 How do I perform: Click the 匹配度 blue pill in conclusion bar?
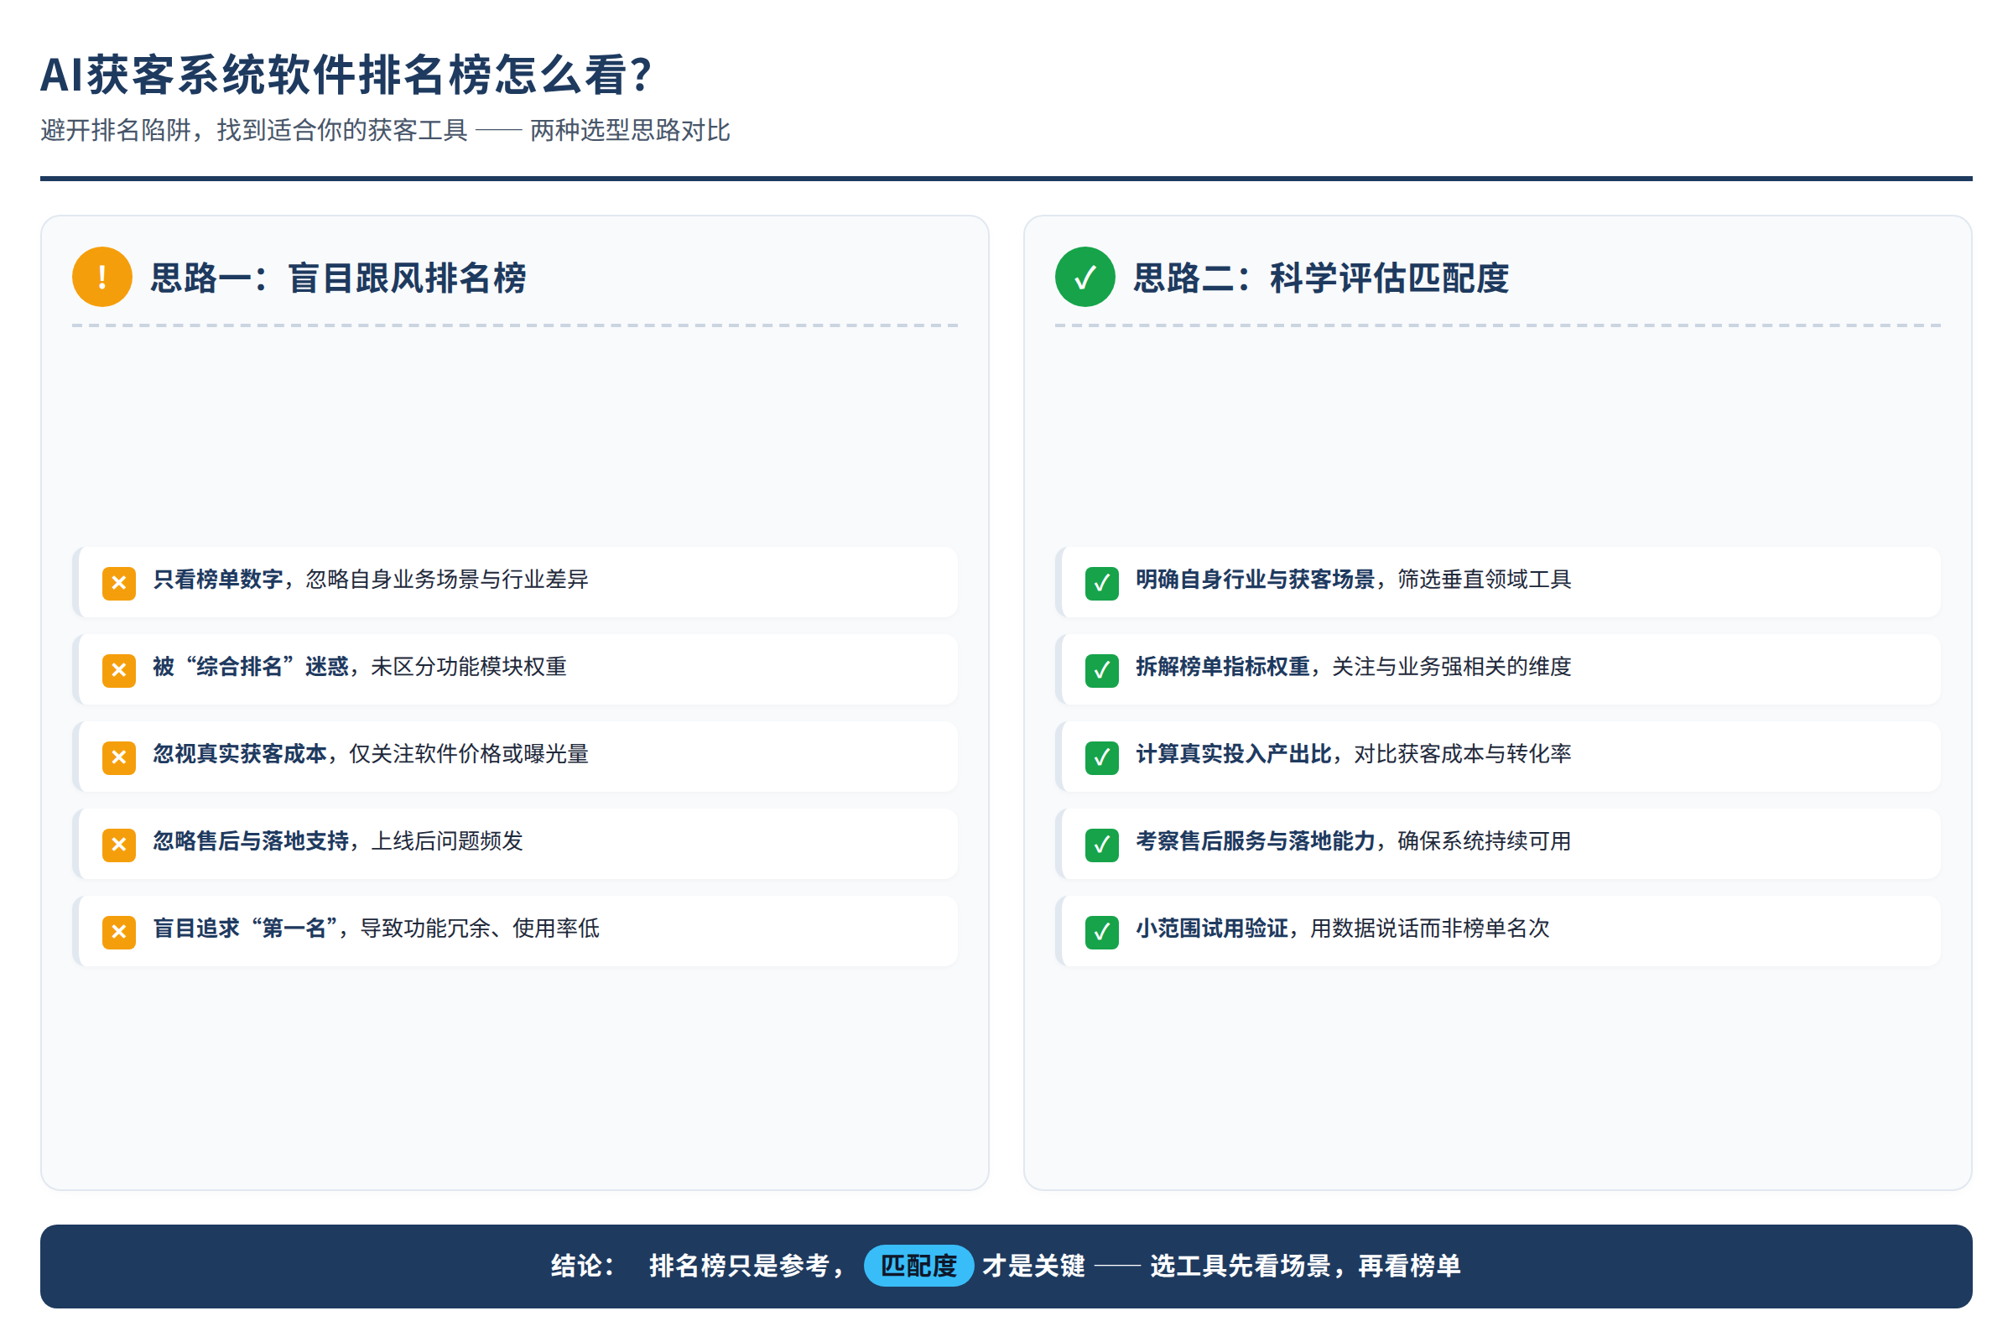[x=918, y=1265]
